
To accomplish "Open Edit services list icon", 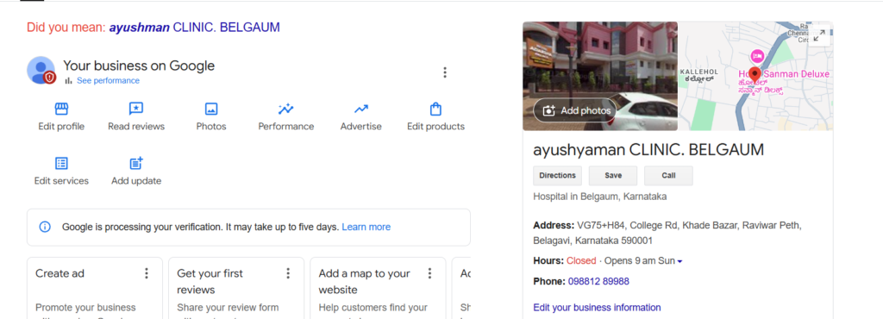I will point(61,163).
